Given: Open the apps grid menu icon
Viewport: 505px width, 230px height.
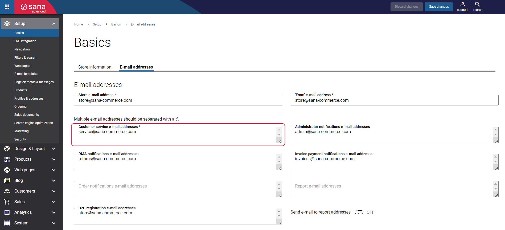Looking at the screenshot, I should (x=7, y=7).
